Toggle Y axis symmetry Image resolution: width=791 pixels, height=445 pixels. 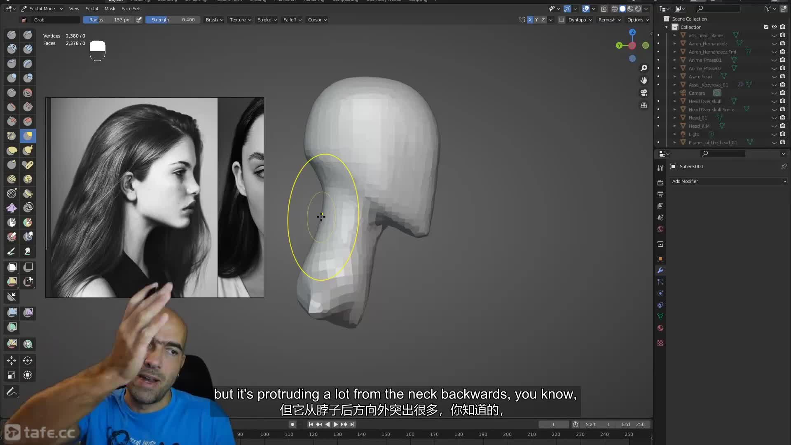pos(536,20)
